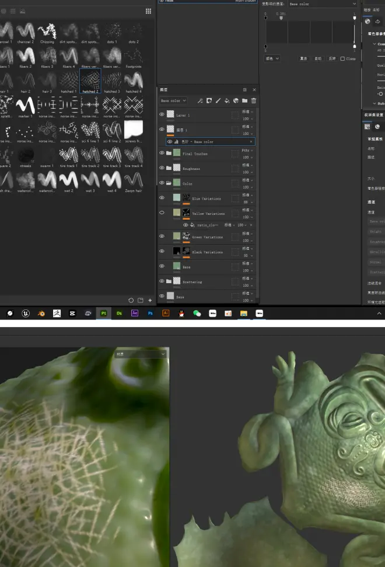Open Illustrator Ai in the taskbar
Screen dimensions: 385x567
[166, 313]
